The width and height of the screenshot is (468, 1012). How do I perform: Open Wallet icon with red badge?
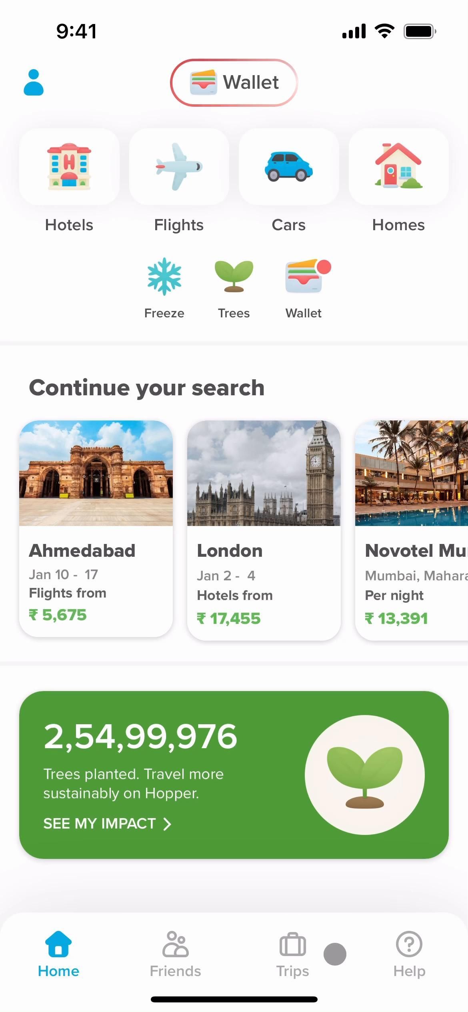[304, 277]
